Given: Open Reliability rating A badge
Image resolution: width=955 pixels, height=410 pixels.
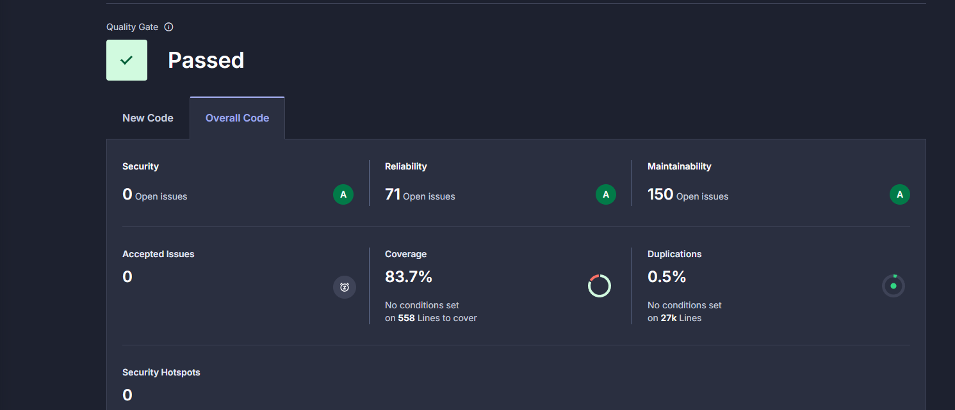Looking at the screenshot, I should 606,194.
